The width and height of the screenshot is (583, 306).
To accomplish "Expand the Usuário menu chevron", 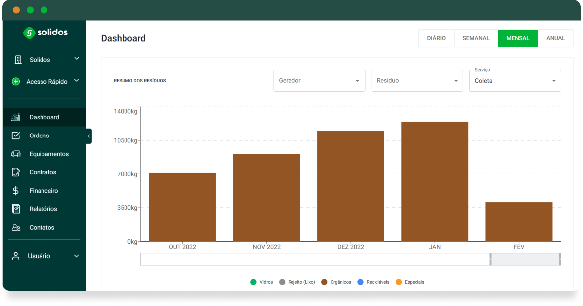I will 76,256.
